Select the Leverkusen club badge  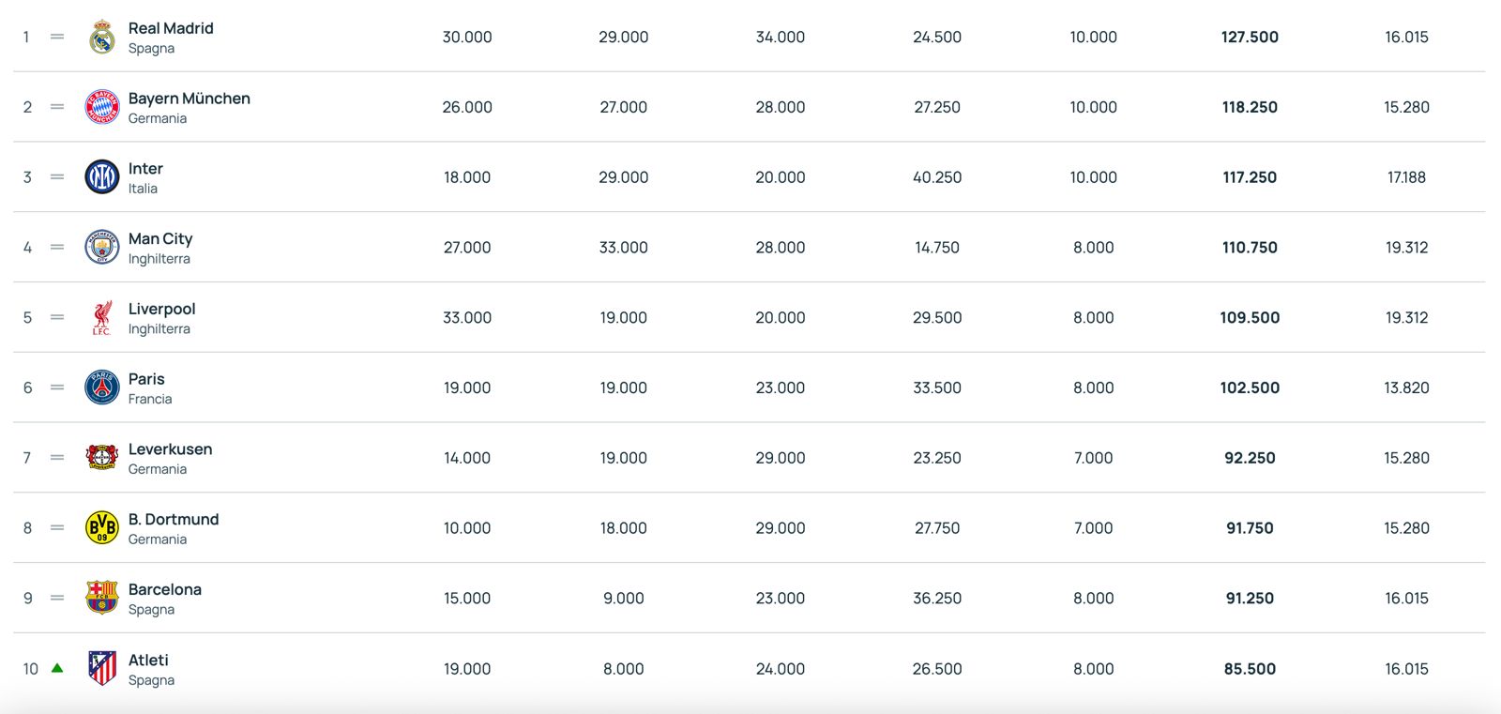coord(102,458)
